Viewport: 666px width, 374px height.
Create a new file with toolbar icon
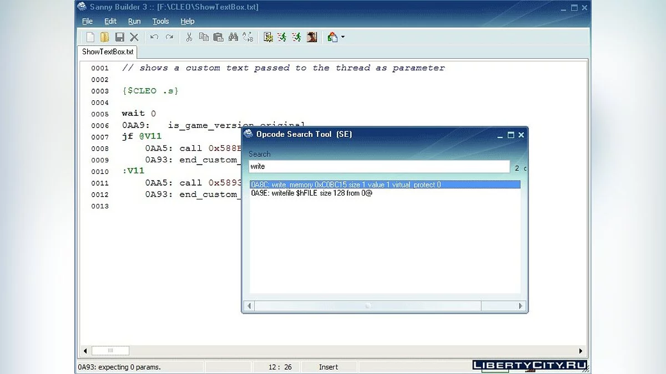[x=90, y=37]
